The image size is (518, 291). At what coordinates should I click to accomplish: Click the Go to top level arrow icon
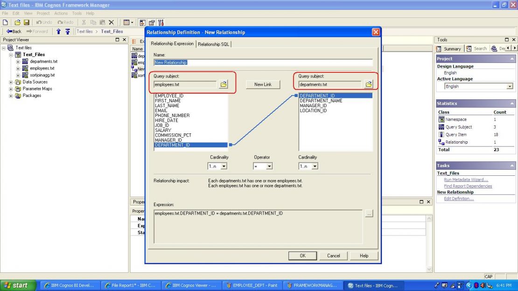[68, 31]
